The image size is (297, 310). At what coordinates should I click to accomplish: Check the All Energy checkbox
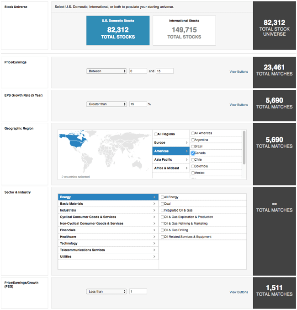point(162,197)
